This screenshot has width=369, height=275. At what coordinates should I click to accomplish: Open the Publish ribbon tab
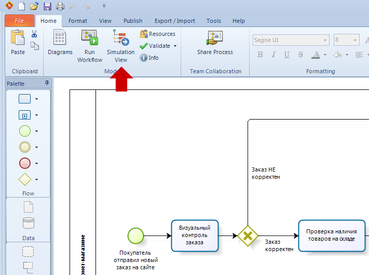tap(133, 21)
